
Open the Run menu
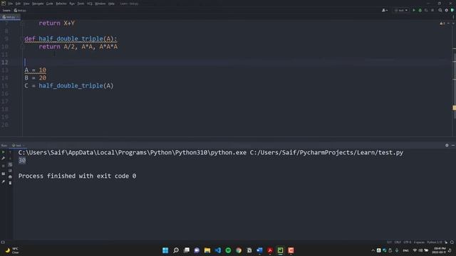point(72,4)
